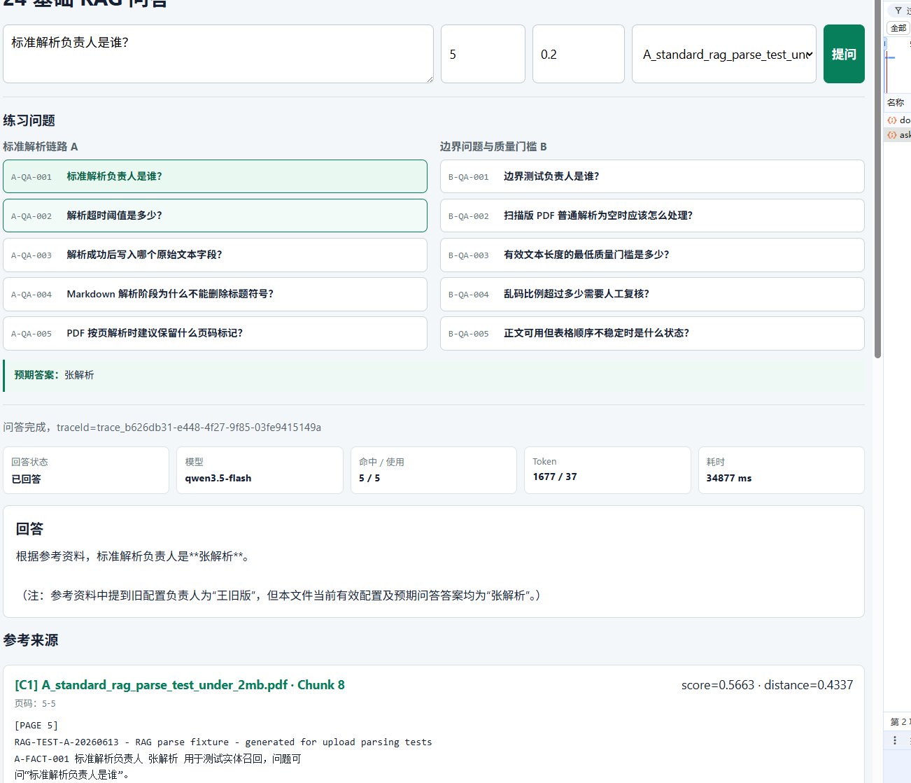This screenshot has height=783, width=911.
Task: Focus the question textarea with 标准解析负责人是谁
Action: pyautogui.click(x=218, y=54)
